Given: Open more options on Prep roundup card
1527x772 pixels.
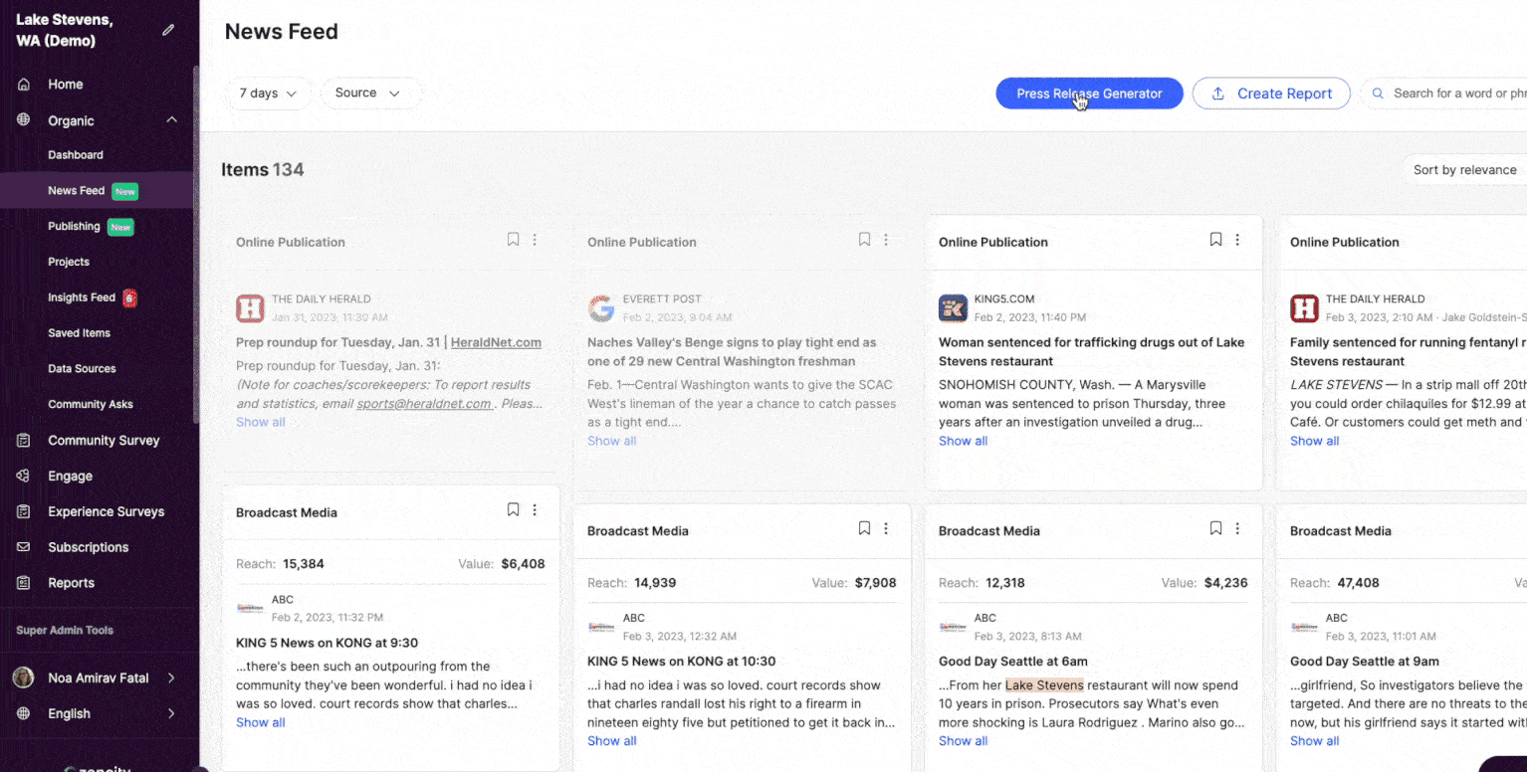Looking at the screenshot, I should click(x=535, y=240).
